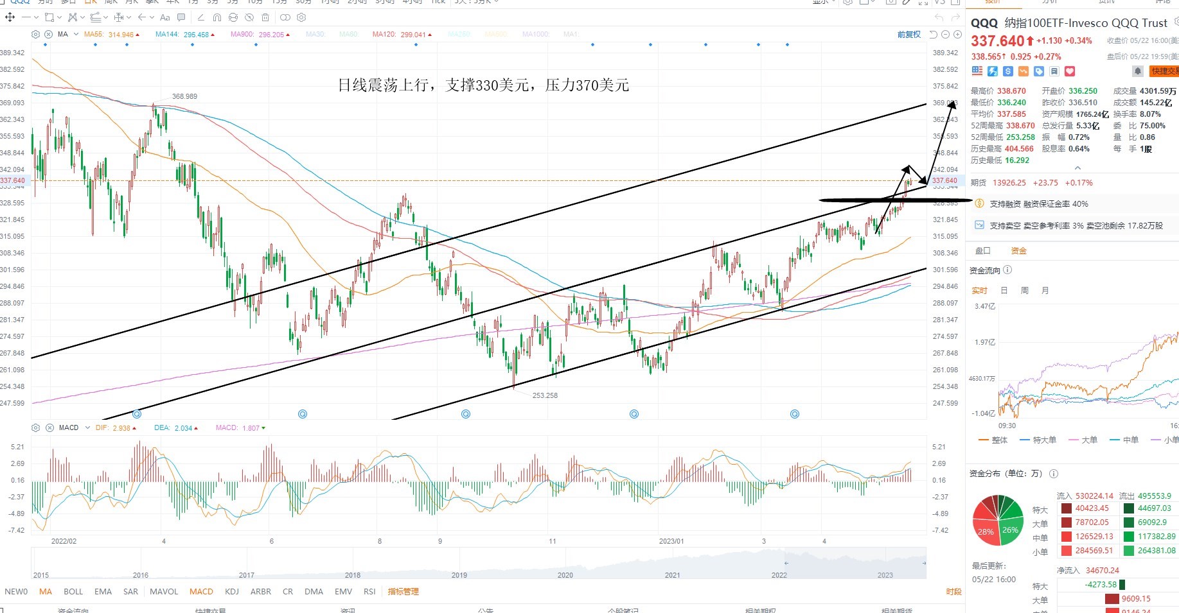The height and width of the screenshot is (613, 1179).
Task: Toggle hide drawings eye-slash icon
Action: coord(249,17)
